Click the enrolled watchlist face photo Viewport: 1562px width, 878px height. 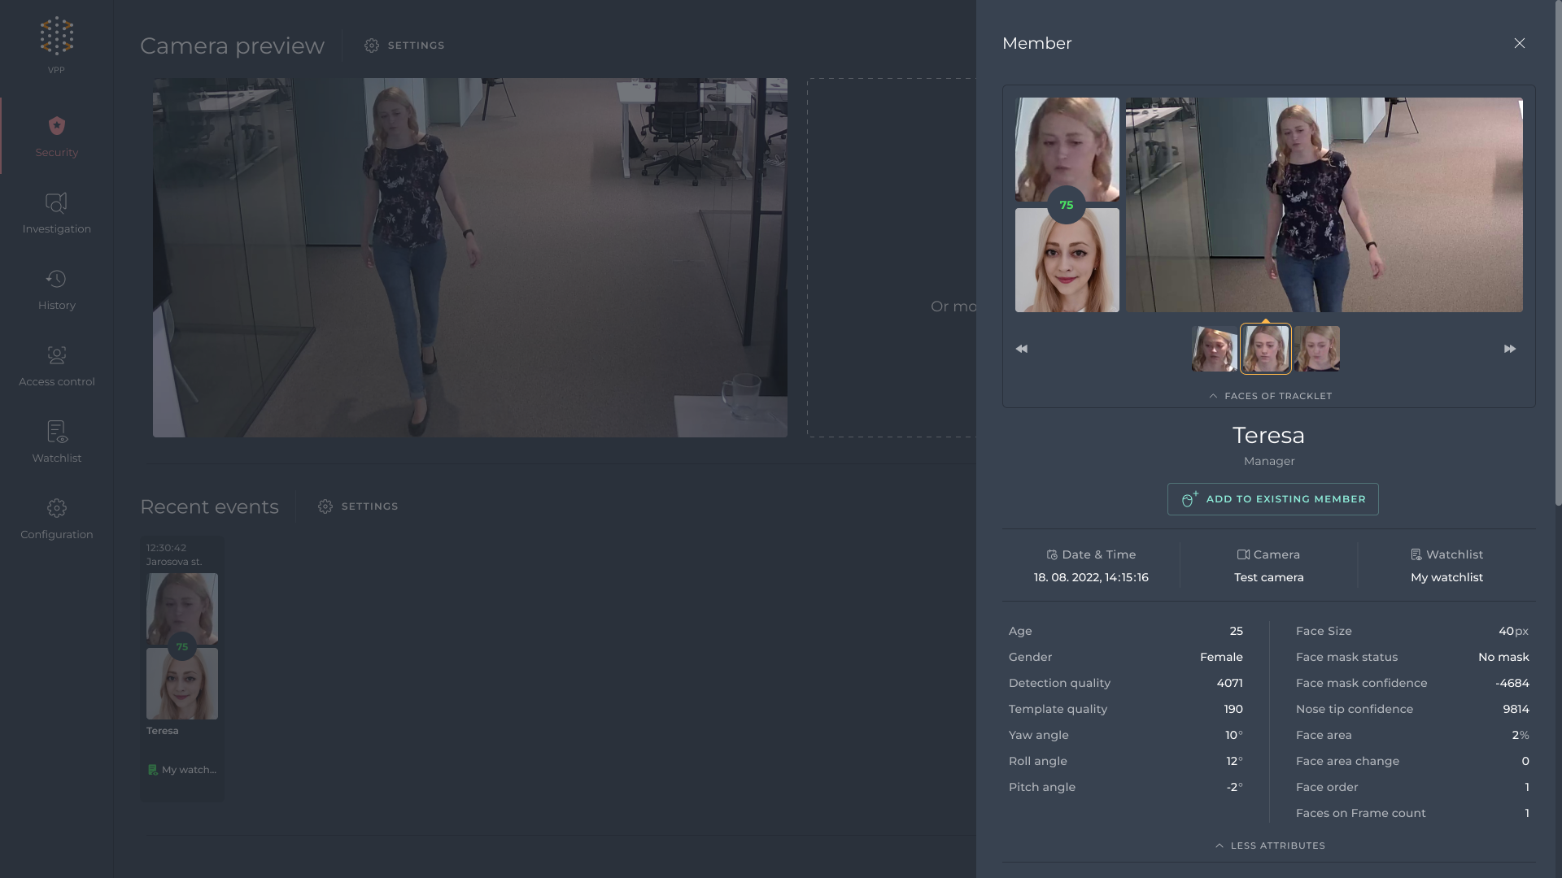[x=1067, y=260]
